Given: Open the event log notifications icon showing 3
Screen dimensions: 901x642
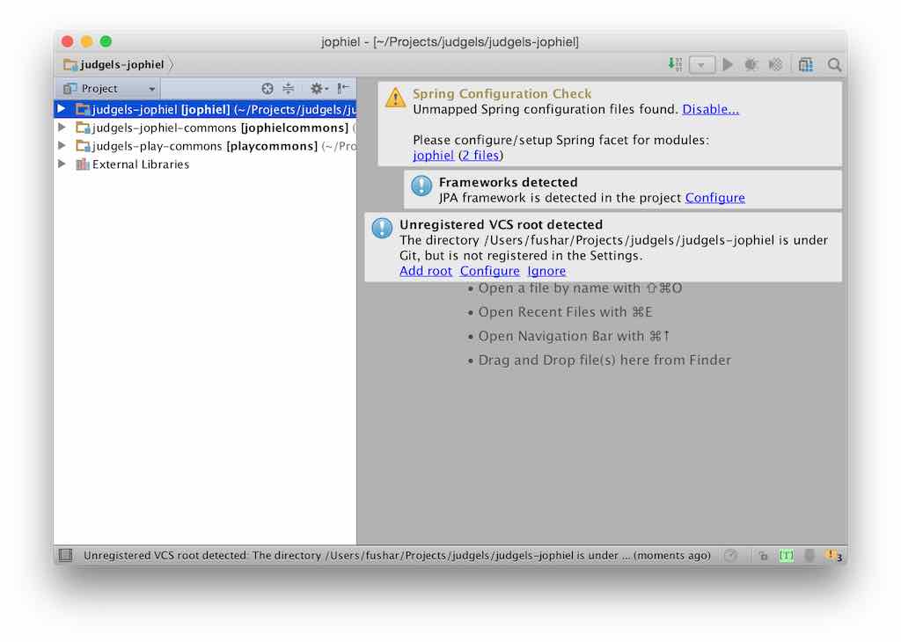Looking at the screenshot, I should point(834,555).
